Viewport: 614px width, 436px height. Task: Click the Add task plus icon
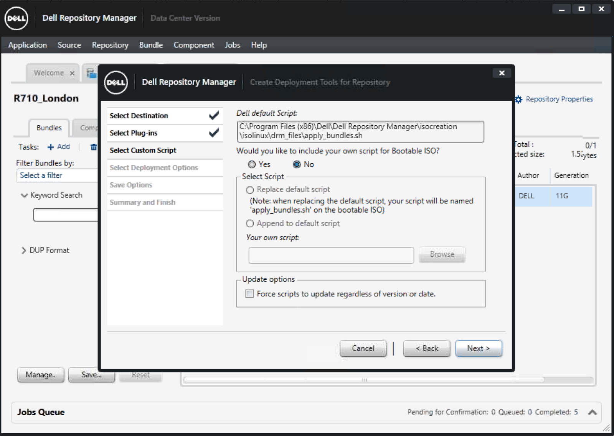(50, 147)
